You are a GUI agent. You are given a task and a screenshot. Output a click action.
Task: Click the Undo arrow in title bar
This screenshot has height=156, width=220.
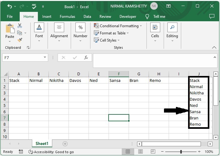point(10,6)
